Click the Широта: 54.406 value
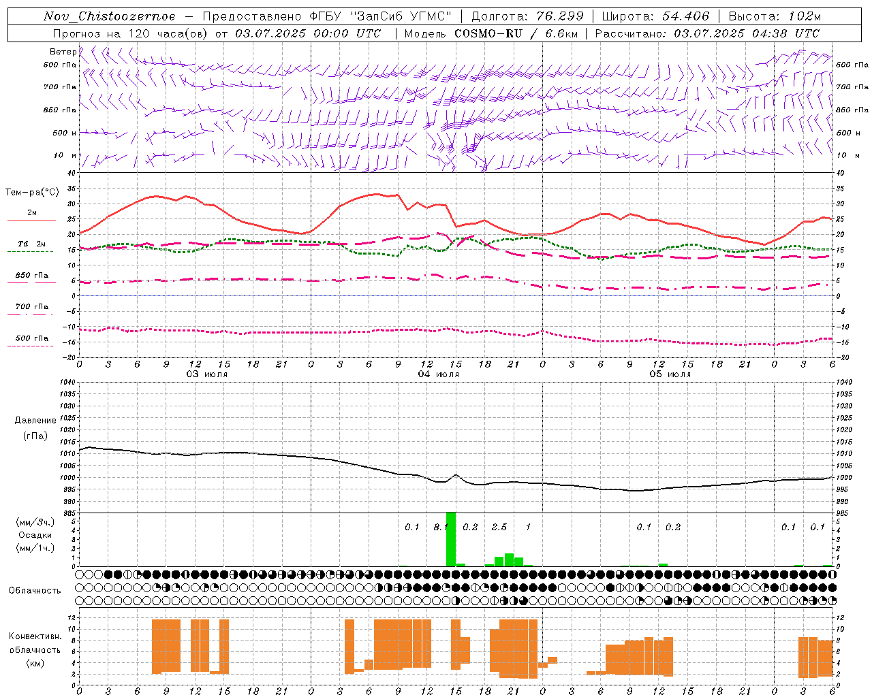 tap(655, 16)
